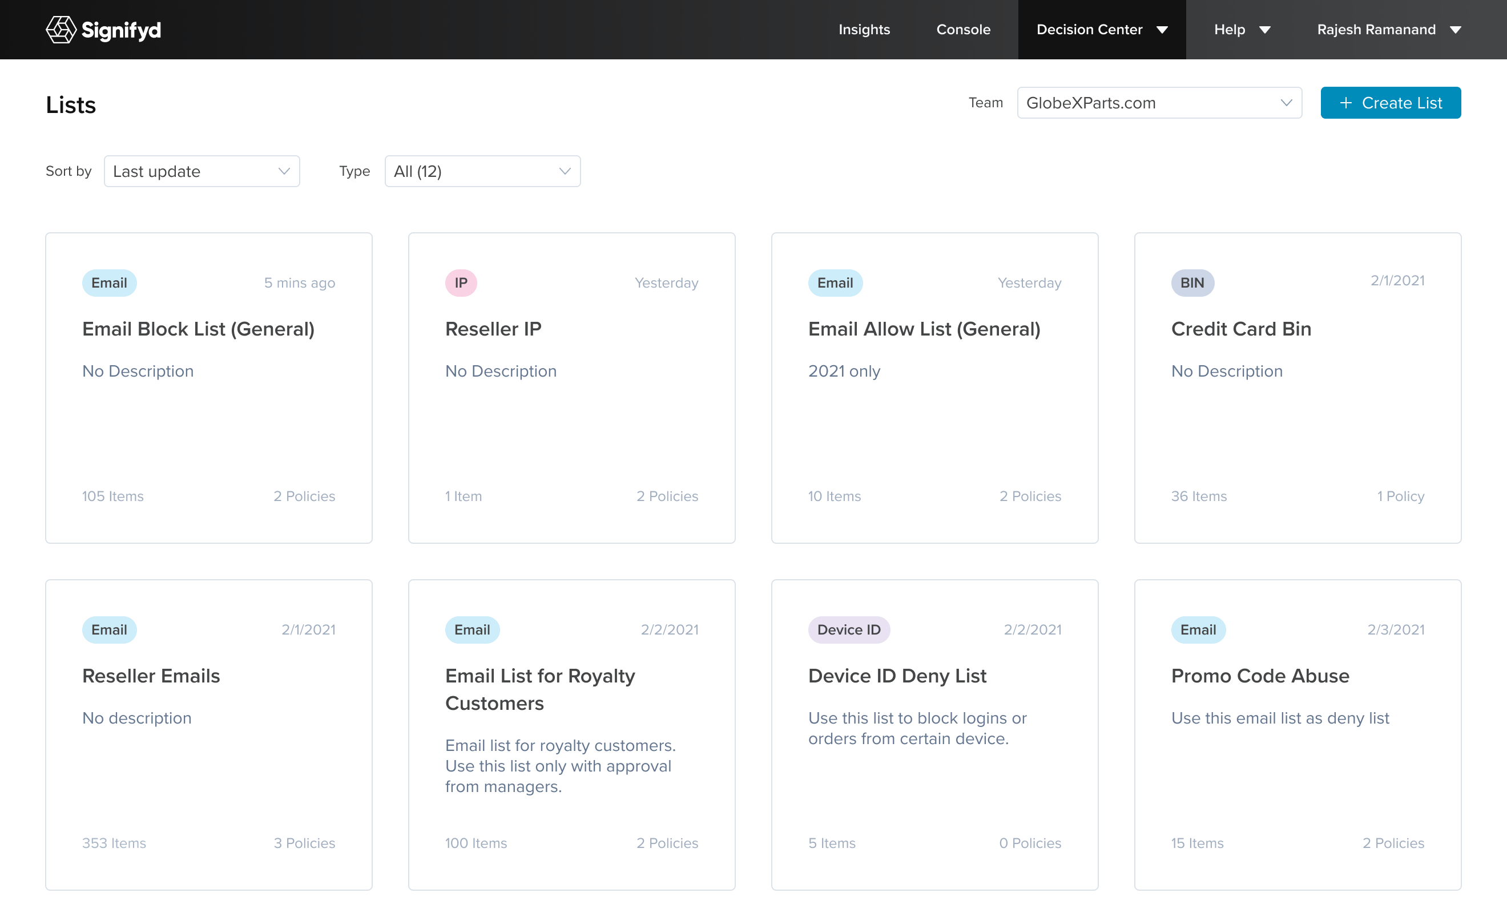Image resolution: width=1507 pixels, height=913 pixels.
Task: Go to the Insights tab
Action: tap(864, 30)
